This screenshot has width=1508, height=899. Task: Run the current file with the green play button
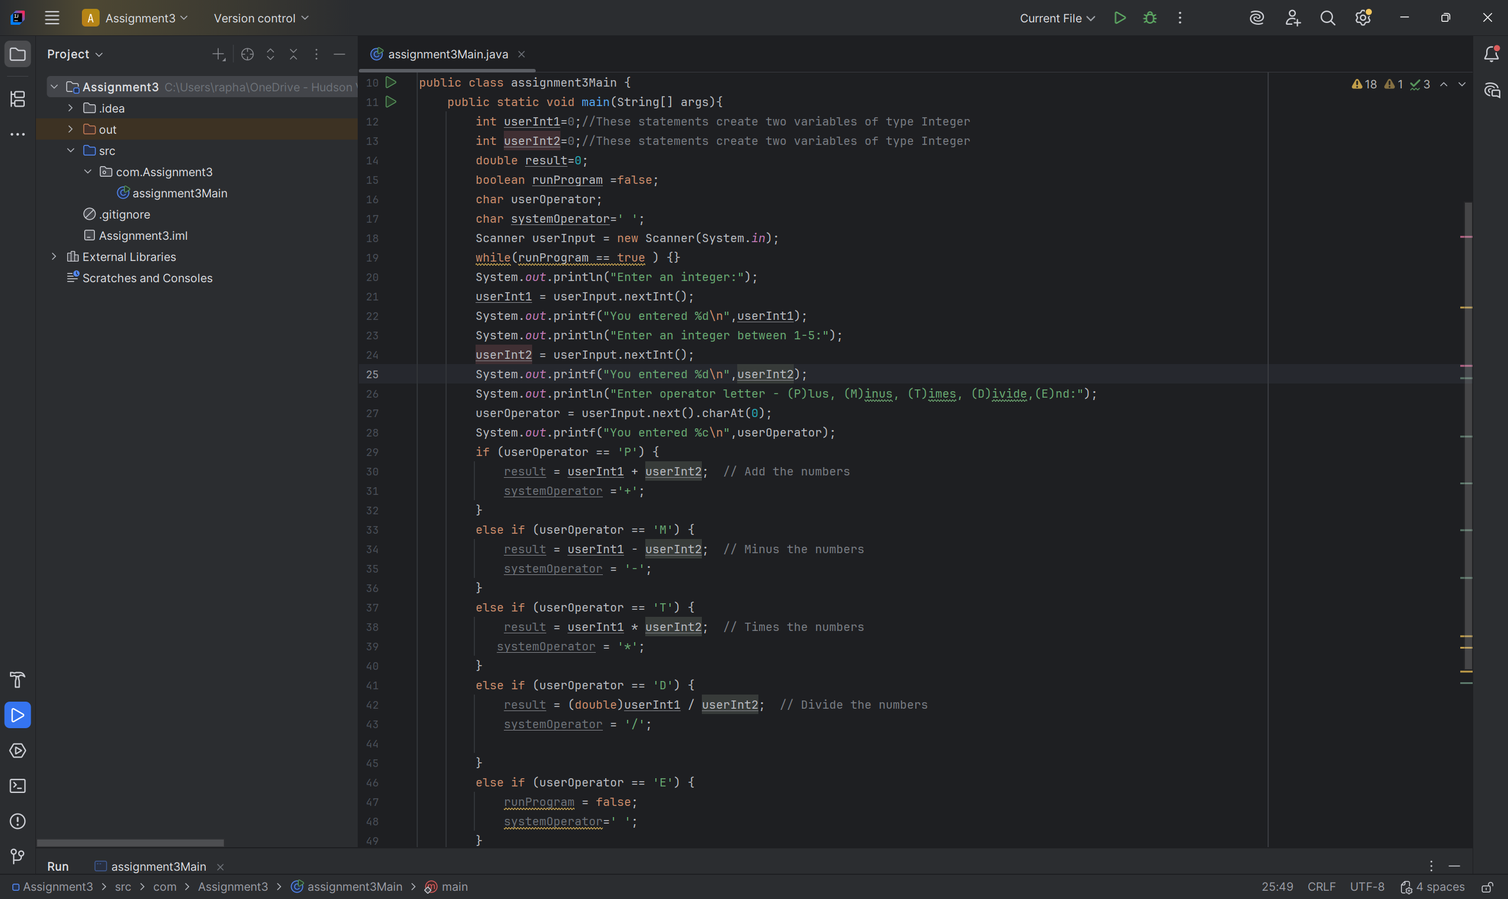click(1120, 18)
